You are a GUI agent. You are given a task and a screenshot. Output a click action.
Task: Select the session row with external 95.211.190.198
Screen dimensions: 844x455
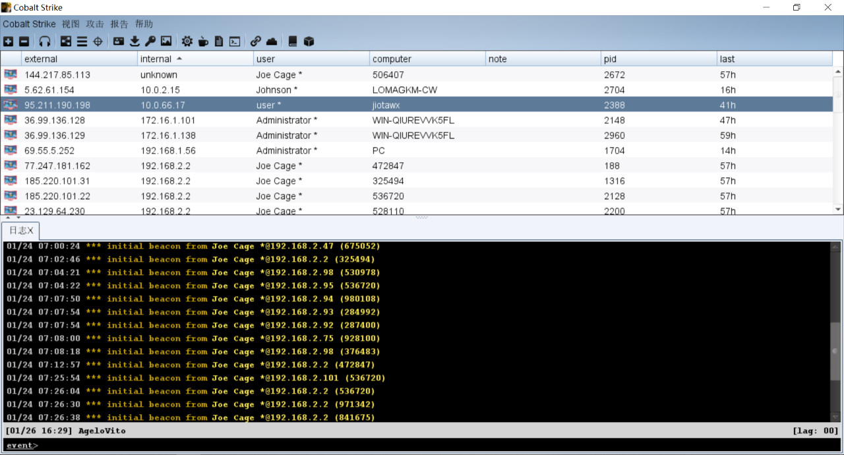point(417,105)
